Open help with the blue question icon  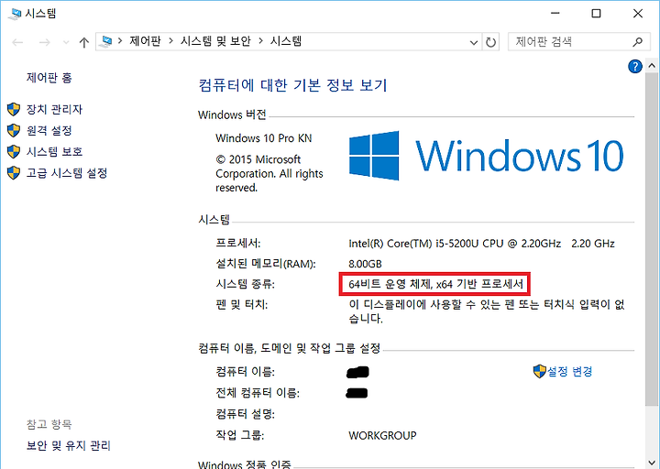(x=634, y=67)
